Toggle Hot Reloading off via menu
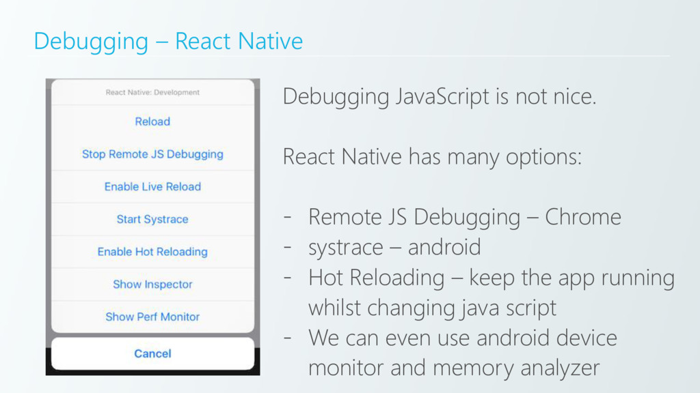 pyautogui.click(x=152, y=252)
